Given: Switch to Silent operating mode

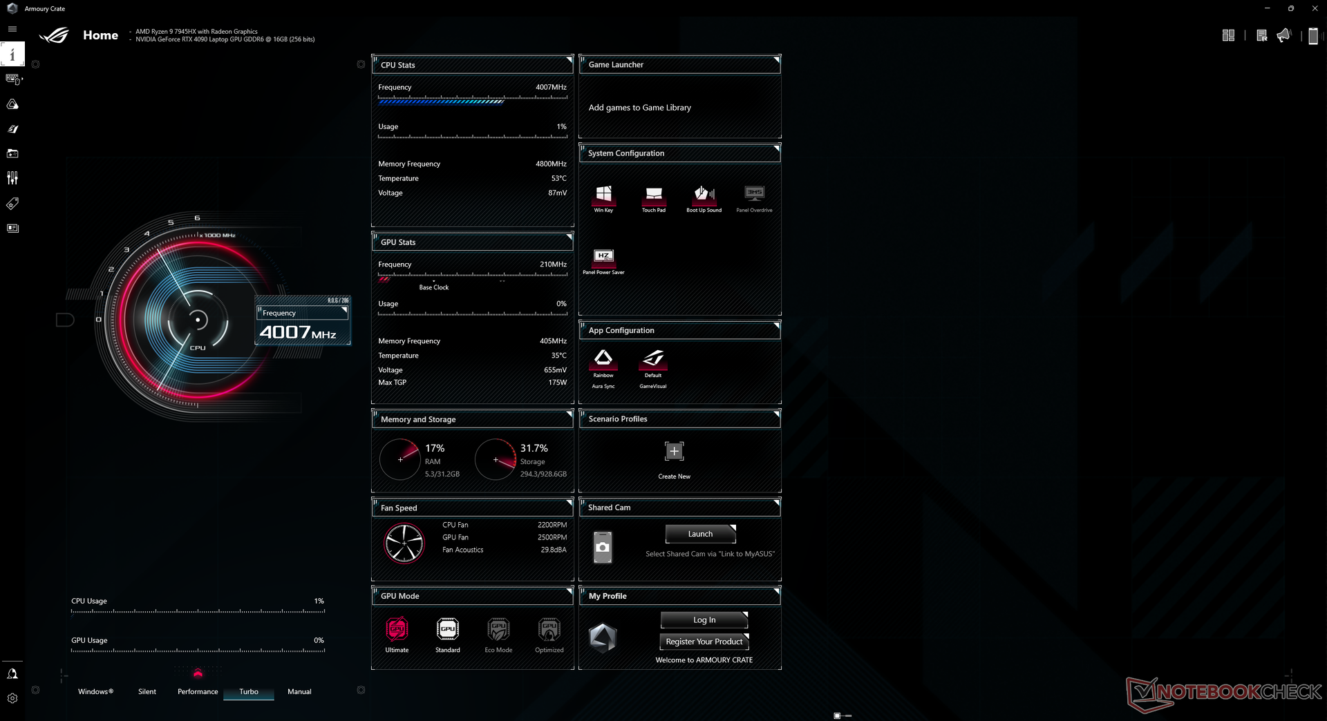Looking at the screenshot, I should pos(147,691).
